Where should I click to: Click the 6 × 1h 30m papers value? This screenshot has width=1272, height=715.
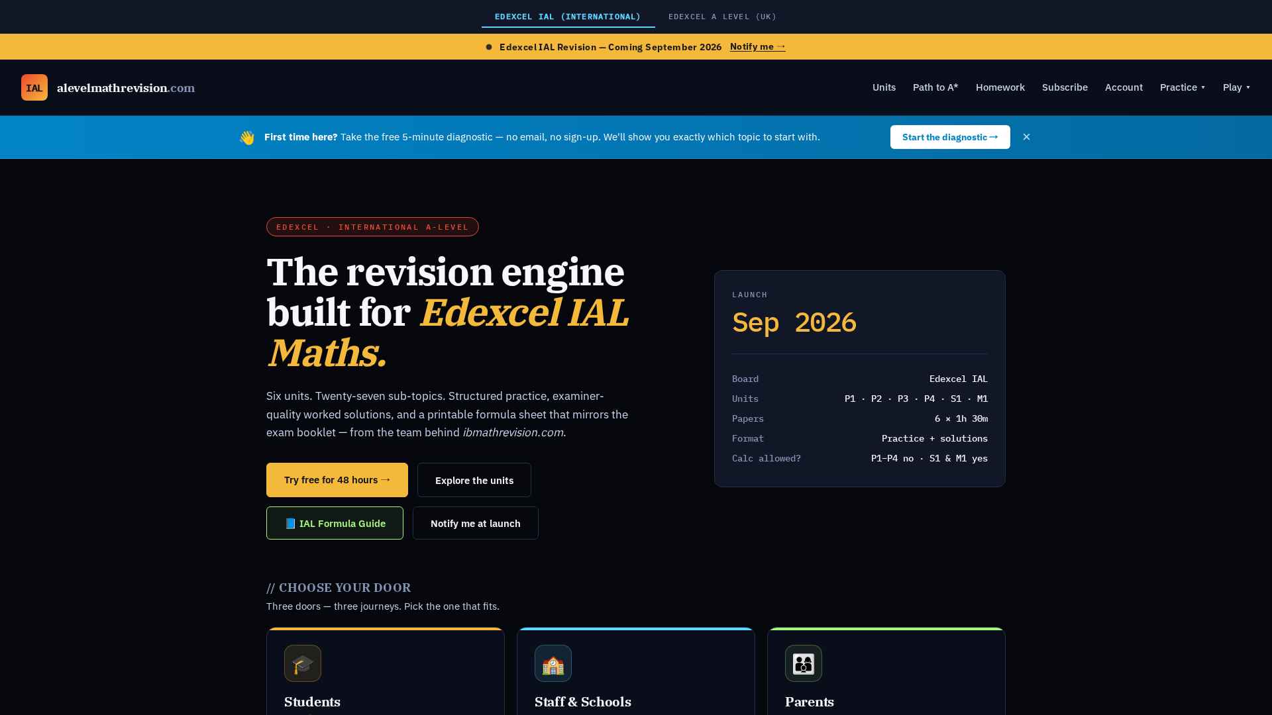tap(961, 418)
